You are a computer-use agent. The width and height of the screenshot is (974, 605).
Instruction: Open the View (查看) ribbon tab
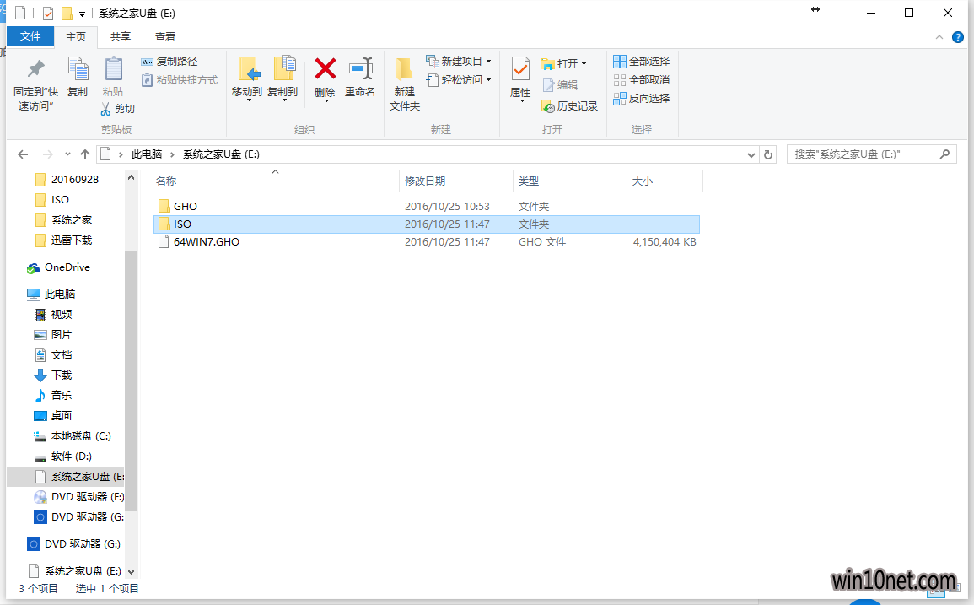tap(165, 37)
